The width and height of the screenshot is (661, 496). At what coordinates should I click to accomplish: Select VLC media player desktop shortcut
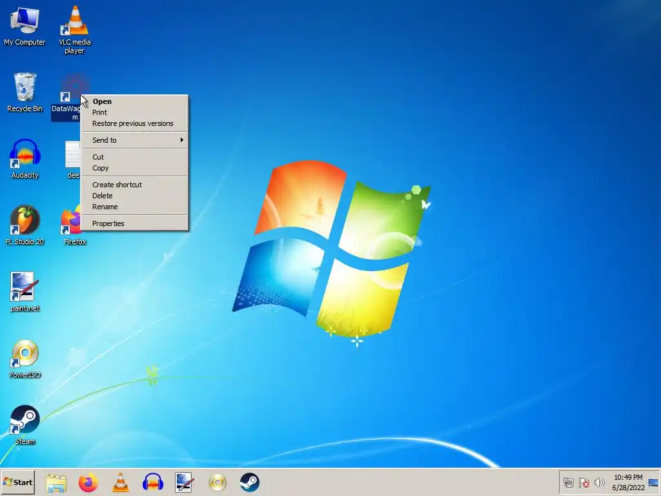coord(75,30)
